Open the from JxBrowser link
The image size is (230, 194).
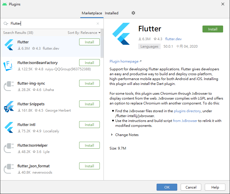(x=185, y=121)
